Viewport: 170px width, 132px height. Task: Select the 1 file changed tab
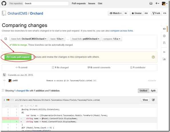(60, 67)
